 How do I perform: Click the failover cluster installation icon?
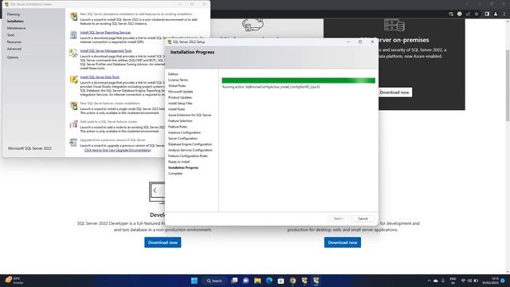coord(74,105)
